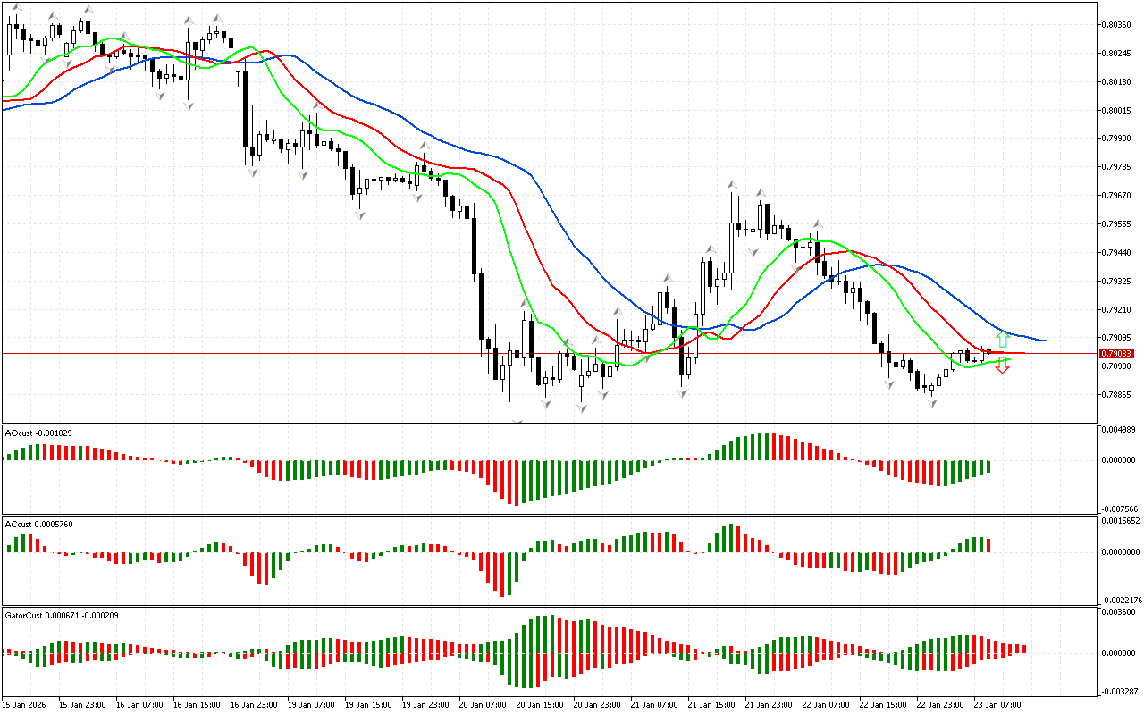This screenshot has width=1144, height=715.
Task: Select the blue Alligator jaw line end
Action: pyautogui.click(x=1043, y=340)
